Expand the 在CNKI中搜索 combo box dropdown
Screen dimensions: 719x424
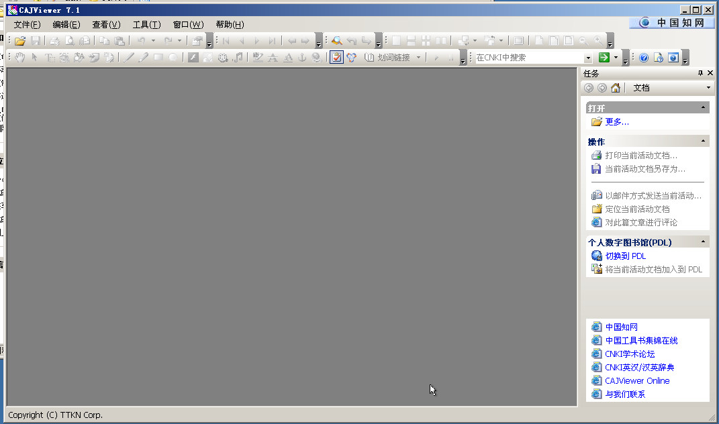coord(588,58)
